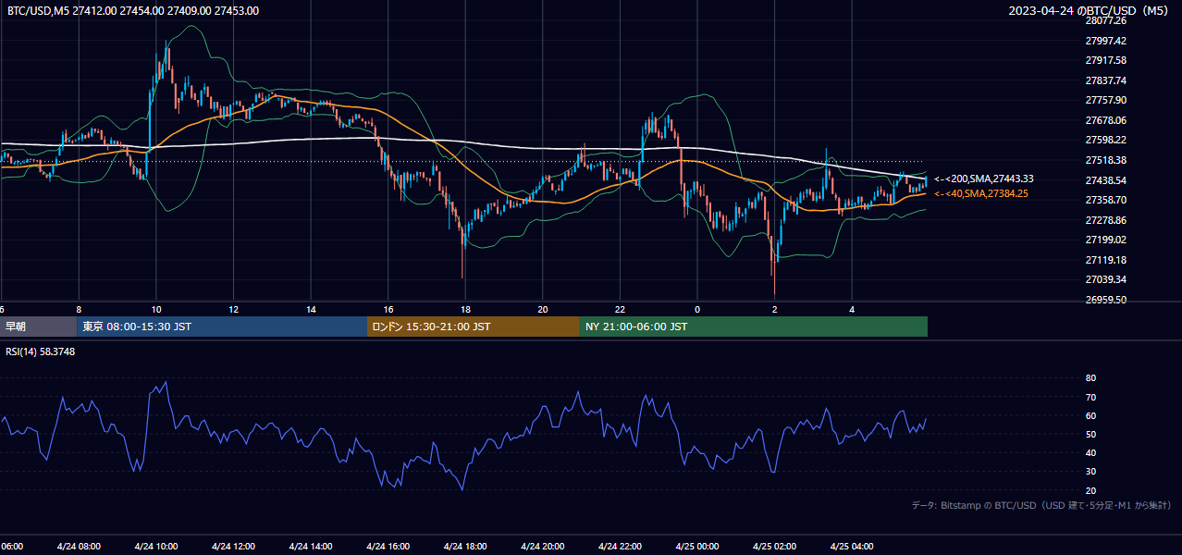Click hour label 18 under price chart
The height and width of the screenshot is (555, 1182).
coord(466,309)
